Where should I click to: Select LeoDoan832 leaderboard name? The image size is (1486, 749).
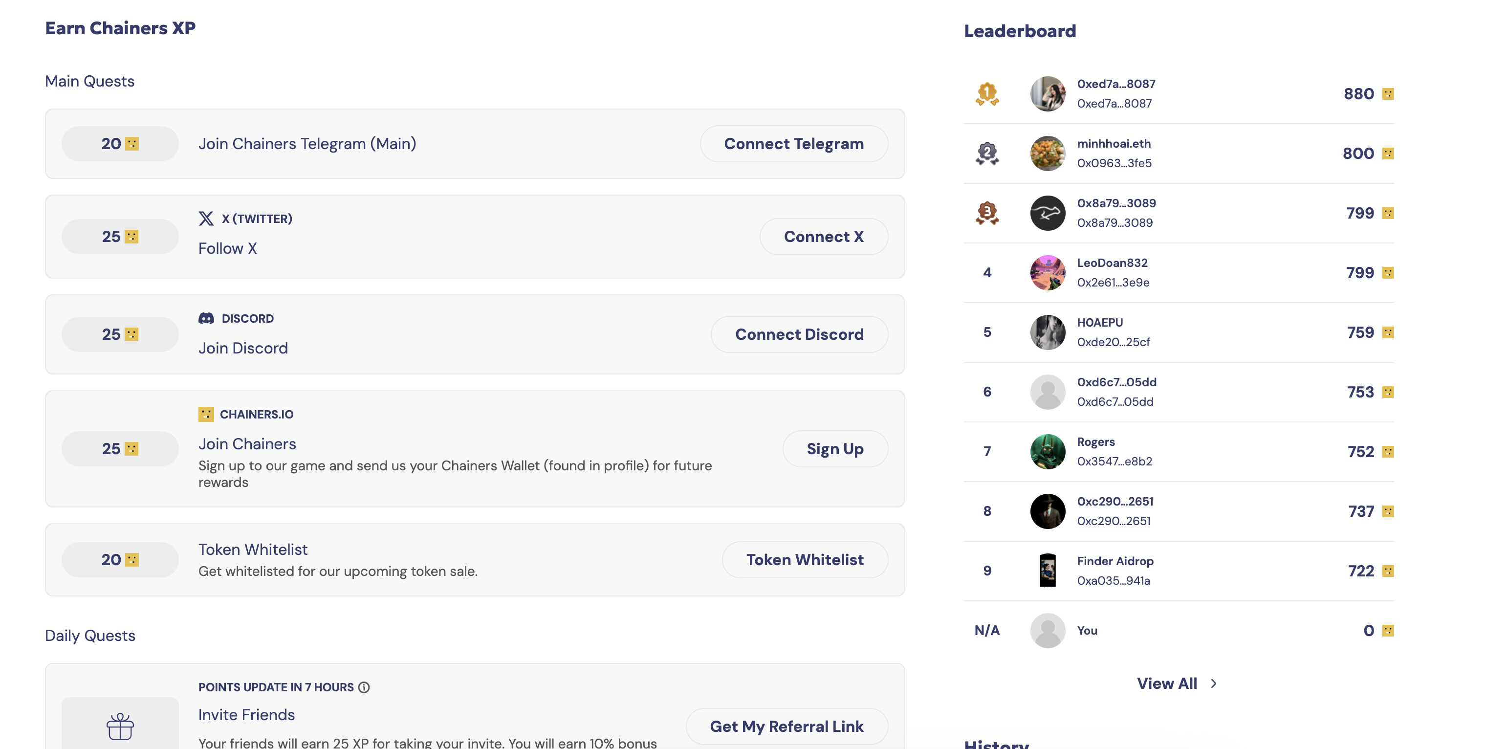(1112, 263)
